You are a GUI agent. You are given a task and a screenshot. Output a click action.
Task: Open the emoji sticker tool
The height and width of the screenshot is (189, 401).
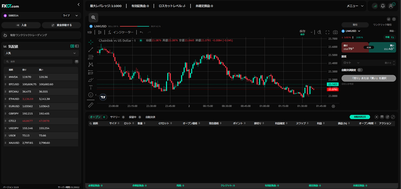[x=91, y=95]
